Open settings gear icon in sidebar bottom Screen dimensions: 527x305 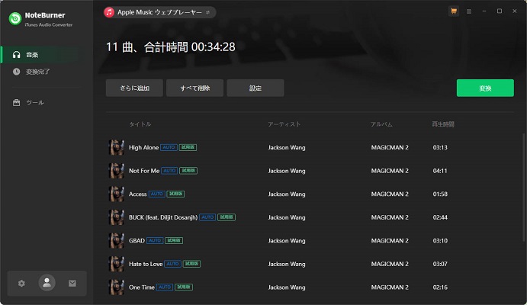click(x=21, y=284)
